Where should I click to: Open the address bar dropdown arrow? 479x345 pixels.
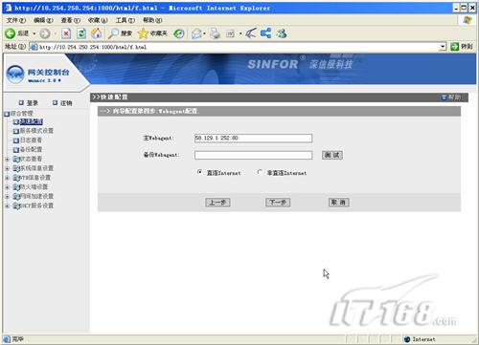[x=443, y=47]
